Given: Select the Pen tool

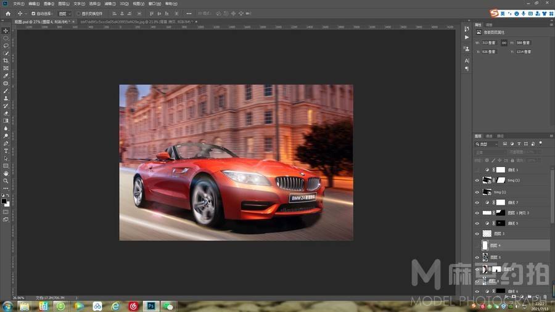Looking at the screenshot, I should [x=6, y=143].
